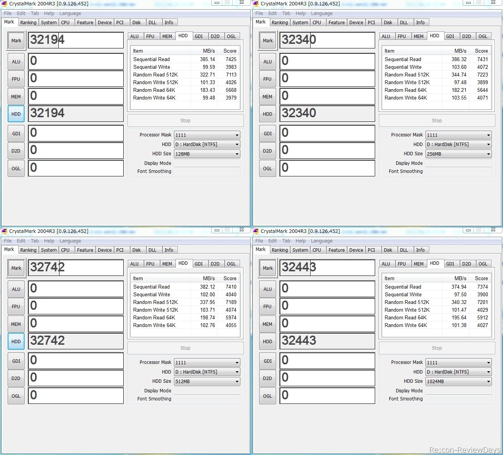Image resolution: width=503 pixels, height=455 pixels.
Task: Click the Score column header in the 1024MB window
Action: point(480,279)
